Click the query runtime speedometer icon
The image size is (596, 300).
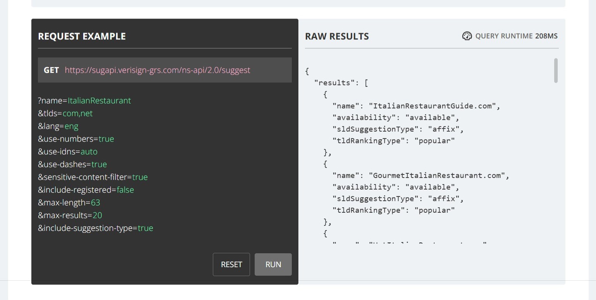pyautogui.click(x=467, y=36)
